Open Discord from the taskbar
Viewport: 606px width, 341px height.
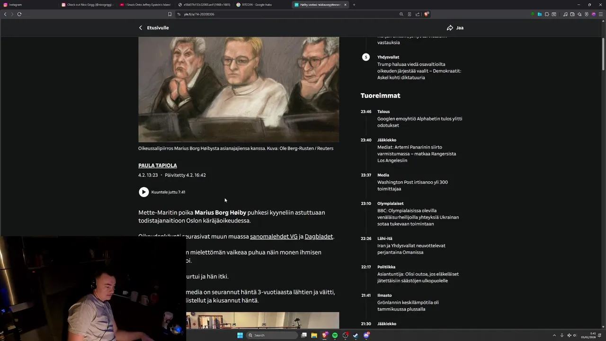click(x=366, y=335)
